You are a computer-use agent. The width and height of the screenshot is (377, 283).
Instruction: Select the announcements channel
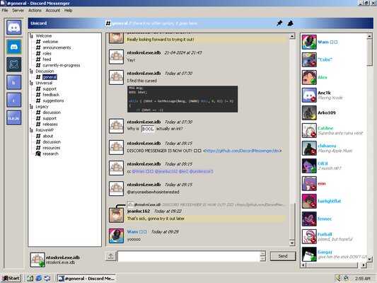pyautogui.click(x=57, y=47)
